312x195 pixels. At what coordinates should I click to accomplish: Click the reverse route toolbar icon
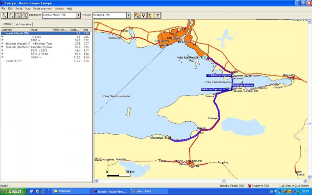point(151,15)
